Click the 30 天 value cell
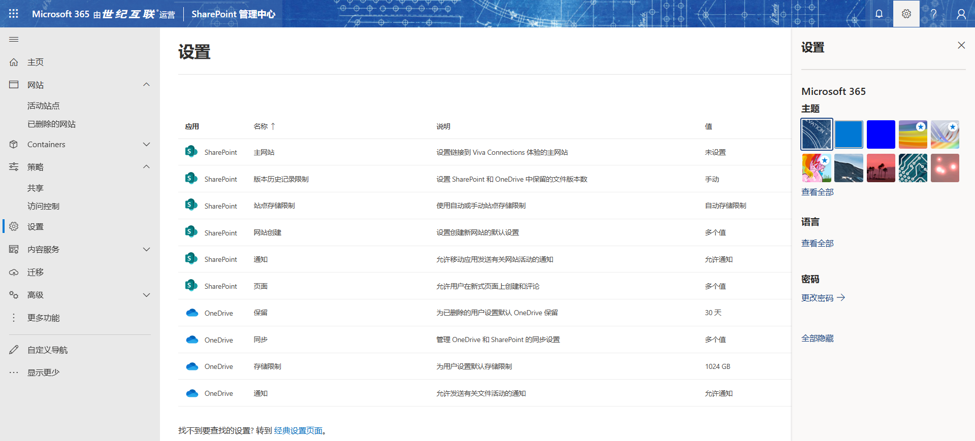The height and width of the screenshot is (441, 975). (x=713, y=313)
